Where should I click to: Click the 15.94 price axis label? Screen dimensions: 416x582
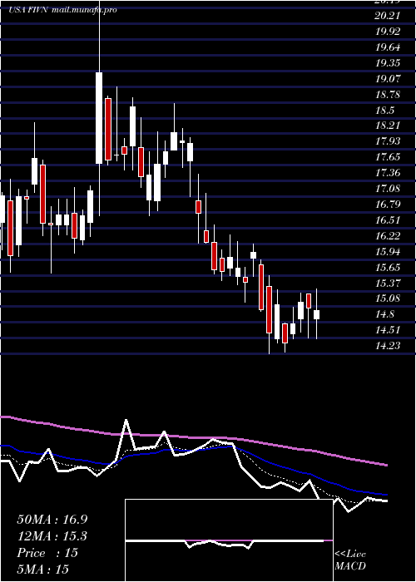tap(388, 252)
